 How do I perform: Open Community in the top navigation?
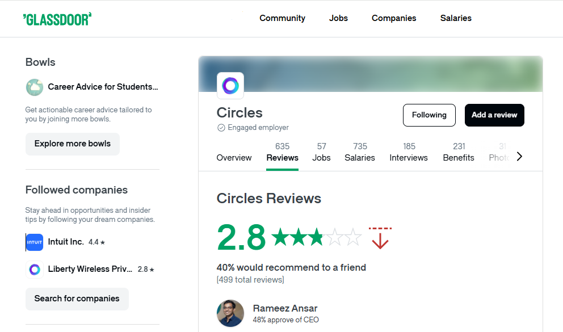[282, 18]
